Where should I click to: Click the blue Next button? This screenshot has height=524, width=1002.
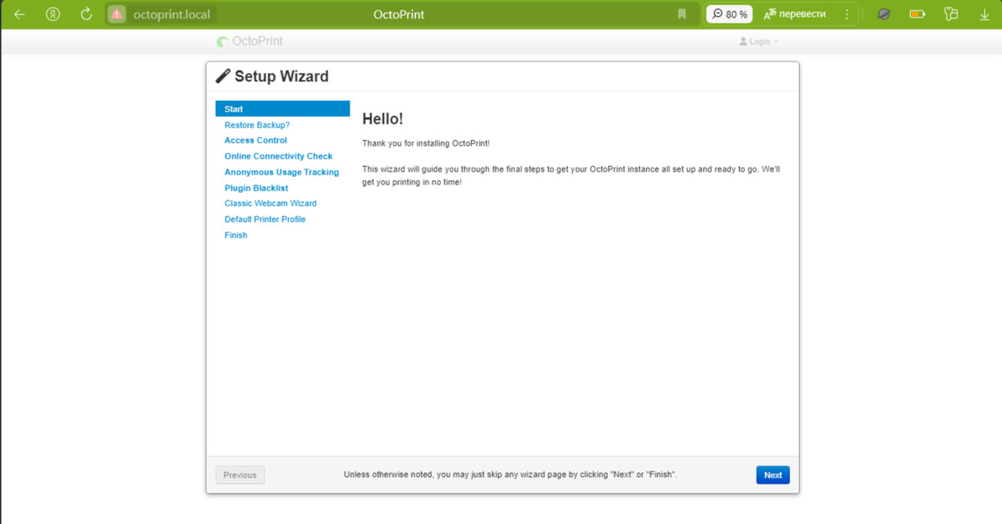pos(772,475)
